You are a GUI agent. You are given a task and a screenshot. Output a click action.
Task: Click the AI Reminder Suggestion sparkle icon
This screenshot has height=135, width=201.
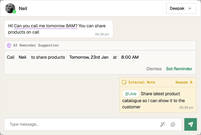[x=9, y=45]
